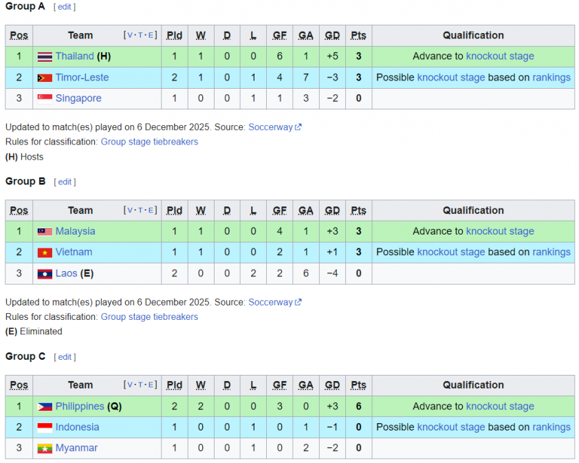Click the Indonesia flag icon
This screenshot has height=463, width=579.
tap(45, 427)
